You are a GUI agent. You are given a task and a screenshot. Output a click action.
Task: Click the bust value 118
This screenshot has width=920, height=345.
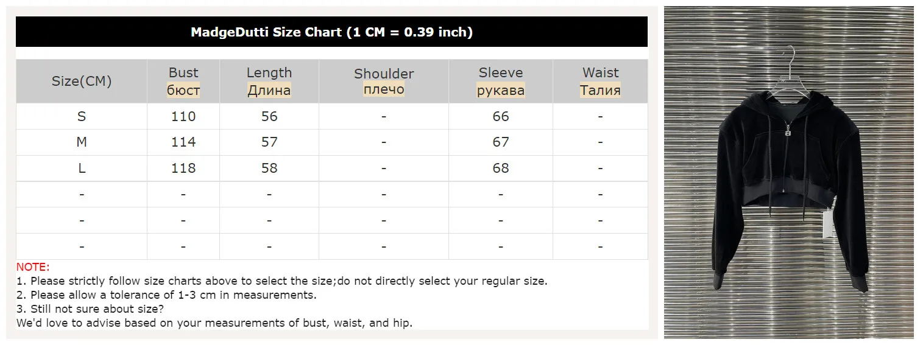click(183, 169)
